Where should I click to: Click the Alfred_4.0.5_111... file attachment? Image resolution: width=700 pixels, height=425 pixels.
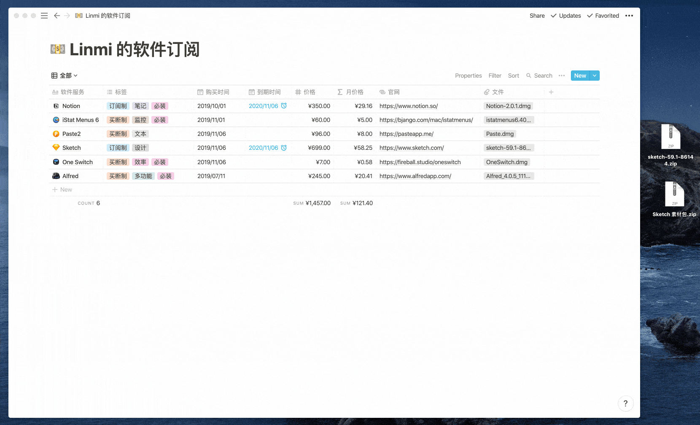pyautogui.click(x=509, y=176)
